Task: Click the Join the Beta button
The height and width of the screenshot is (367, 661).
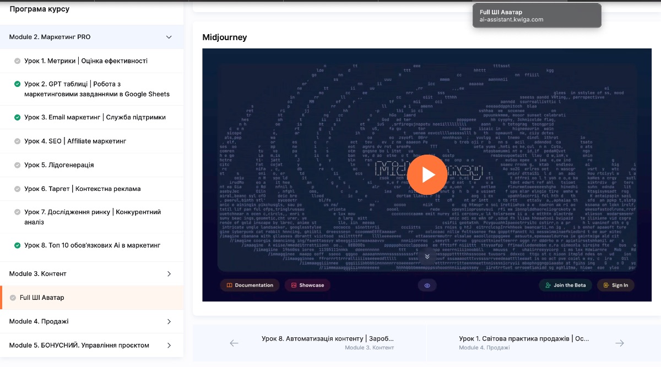Action: click(566, 285)
